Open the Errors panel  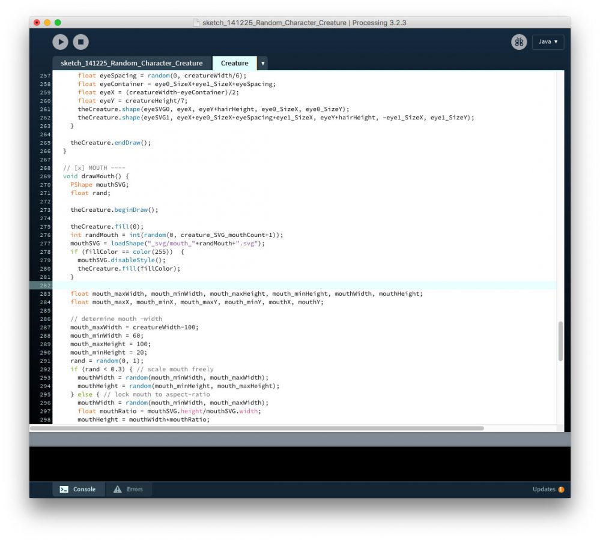[129, 489]
